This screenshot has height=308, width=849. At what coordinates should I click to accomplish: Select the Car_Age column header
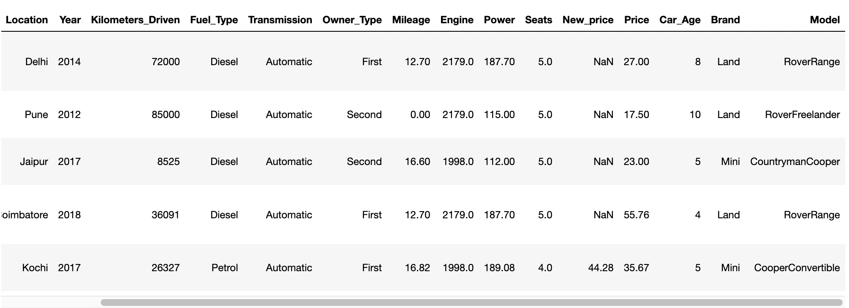(680, 20)
